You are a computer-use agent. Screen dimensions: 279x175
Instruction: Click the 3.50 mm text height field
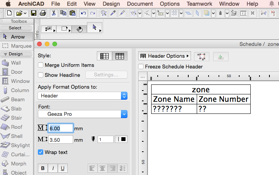(60, 139)
